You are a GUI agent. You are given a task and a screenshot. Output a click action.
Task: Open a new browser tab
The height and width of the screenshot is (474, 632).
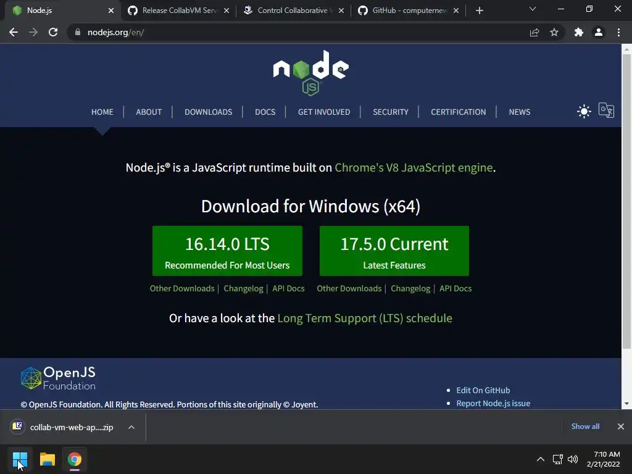[x=479, y=10]
